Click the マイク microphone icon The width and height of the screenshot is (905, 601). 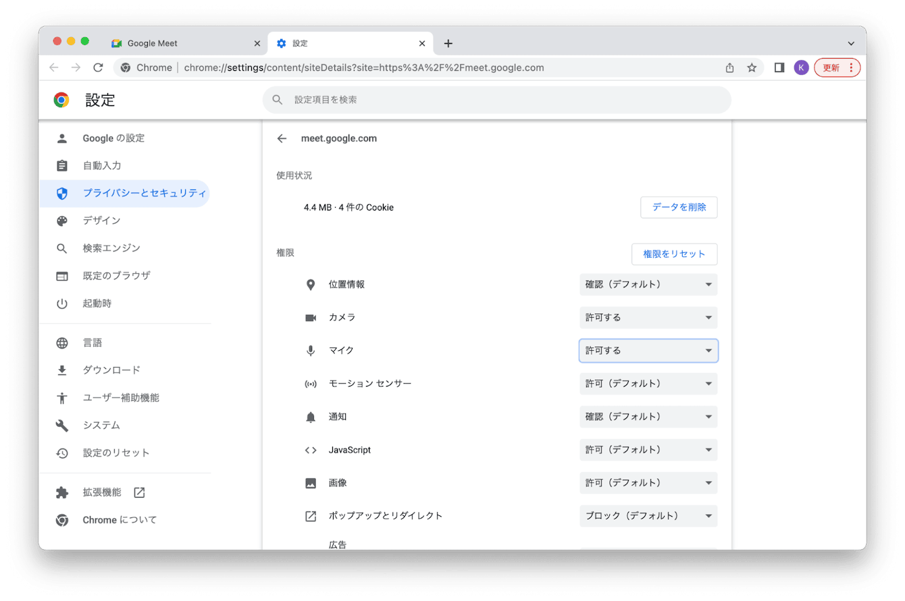(311, 351)
